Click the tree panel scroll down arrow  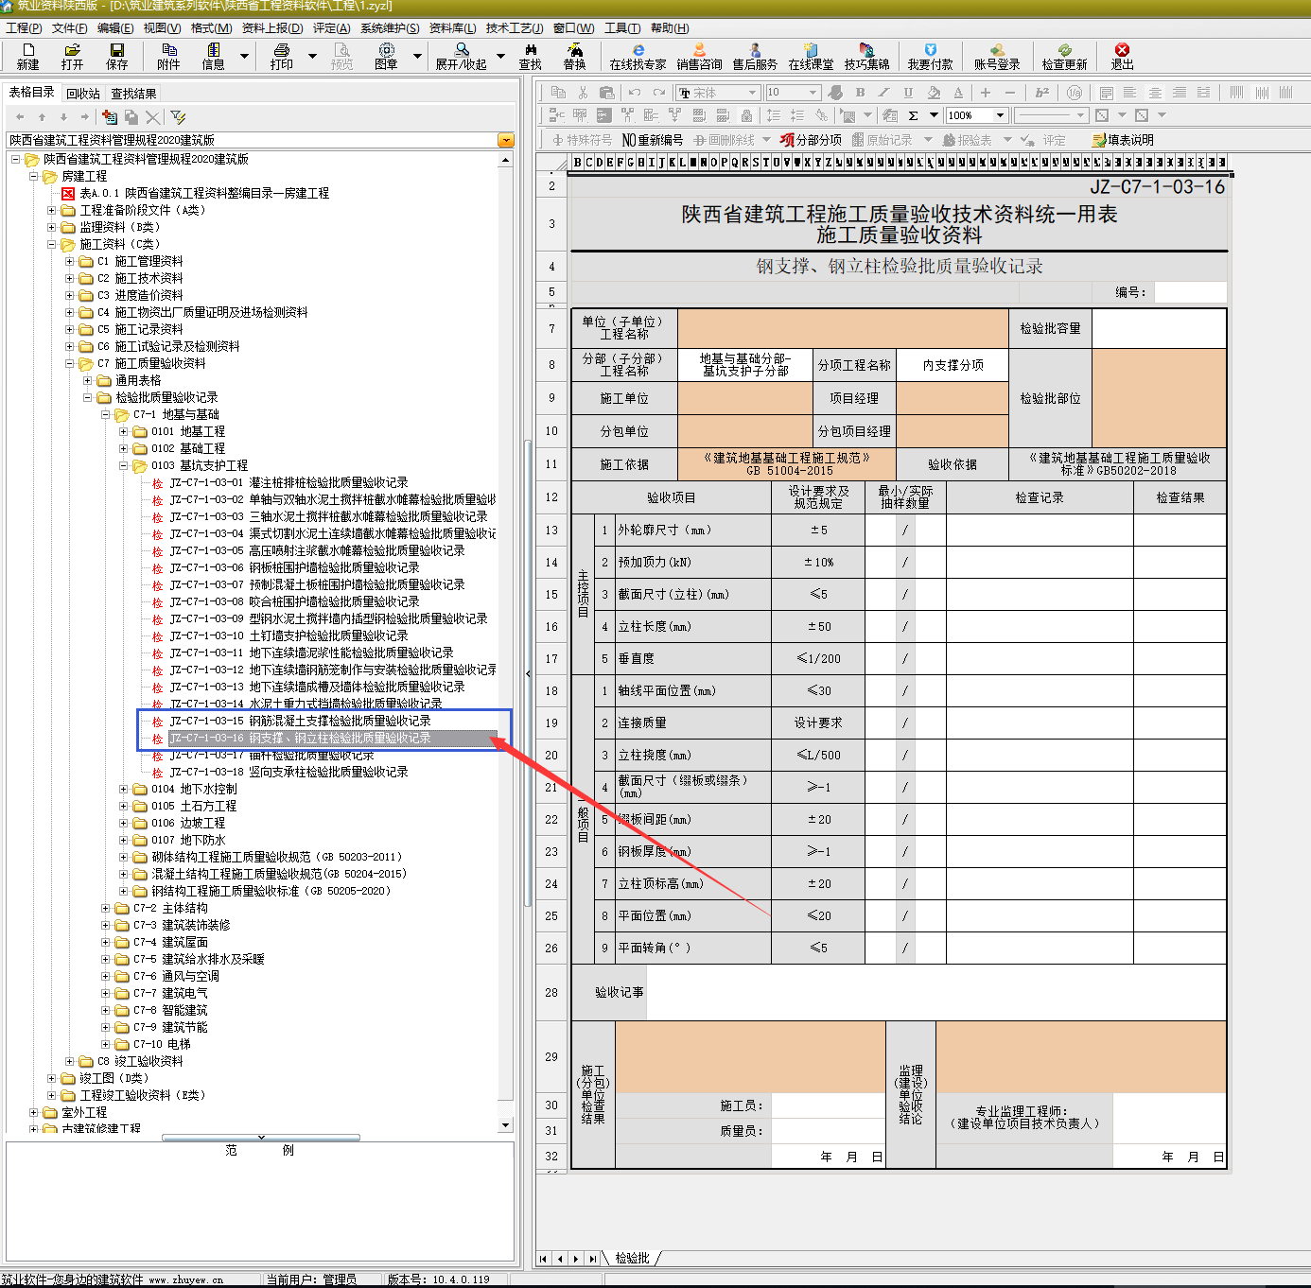506,1125
